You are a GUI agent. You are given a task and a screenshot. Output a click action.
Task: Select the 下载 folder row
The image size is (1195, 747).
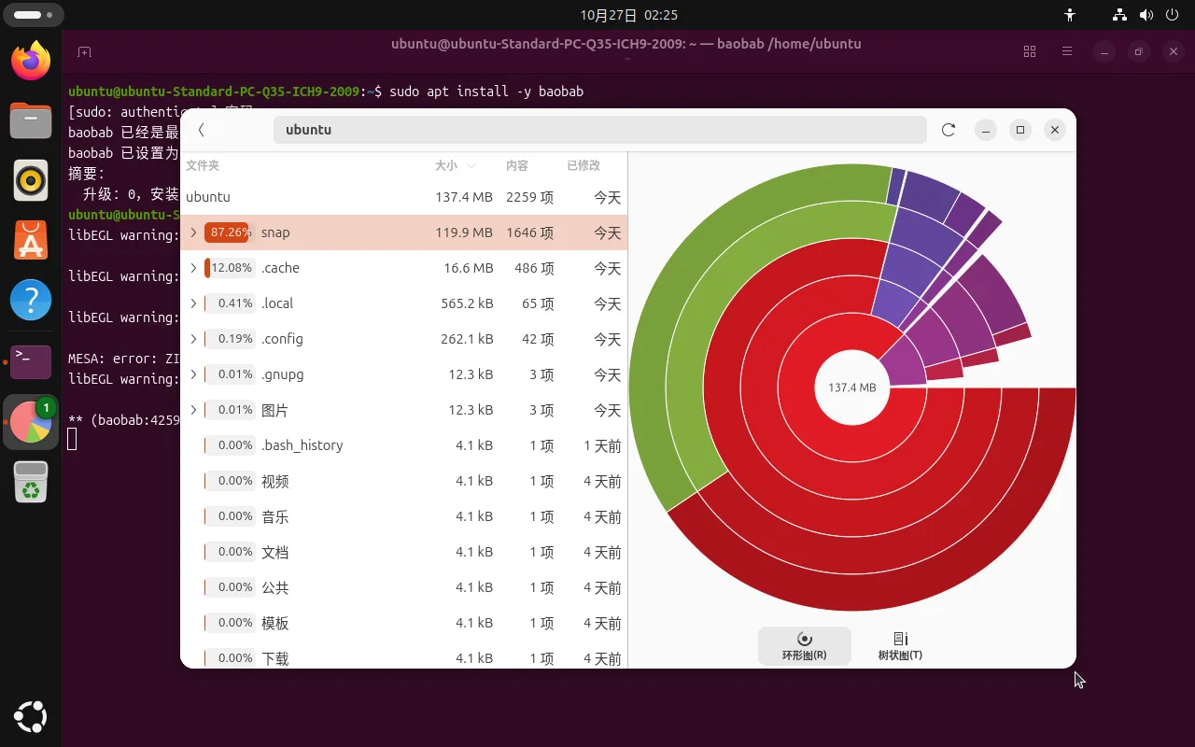403,656
